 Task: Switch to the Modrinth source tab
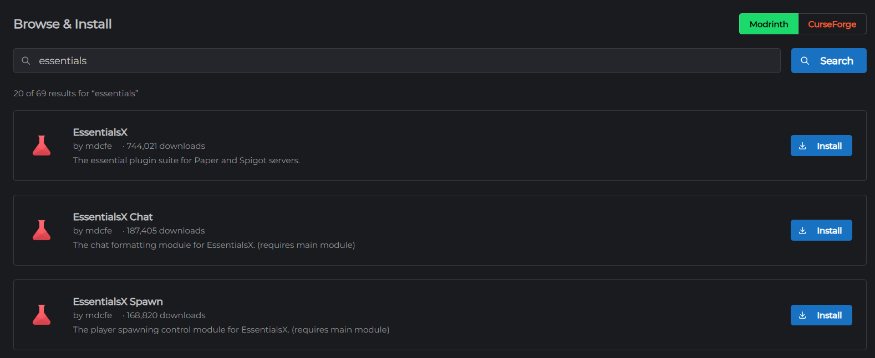769,24
